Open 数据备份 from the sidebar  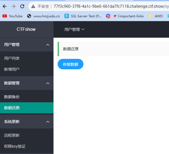tap(27, 97)
